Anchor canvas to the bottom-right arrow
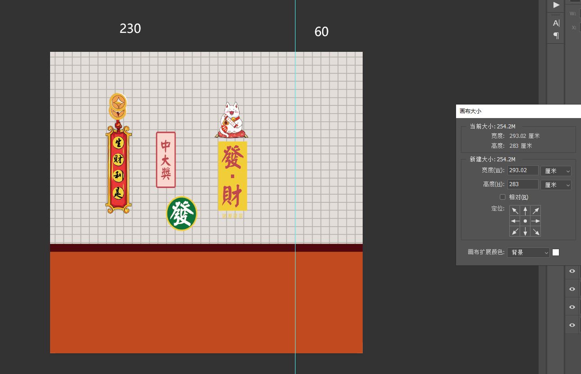581x374 pixels. (x=535, y=232)
